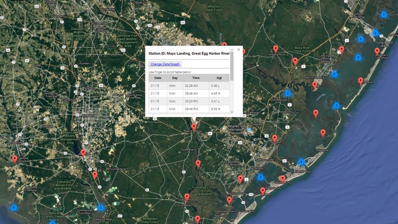Click the Fairfield Township red marker

[15, 159]
